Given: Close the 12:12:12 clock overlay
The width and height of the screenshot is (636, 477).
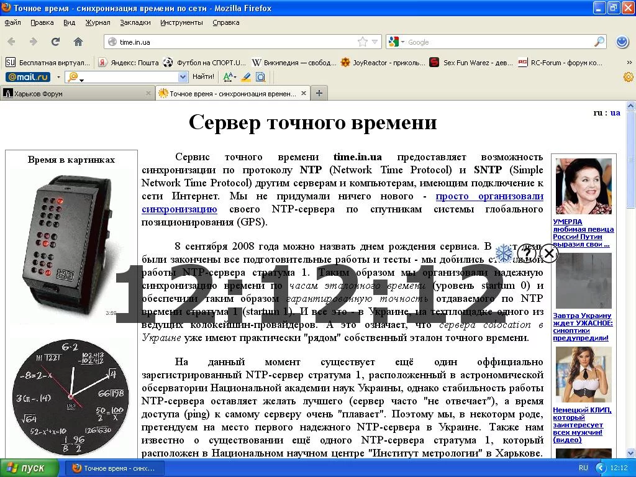Looking at the screenshot, I should [549, 253].
